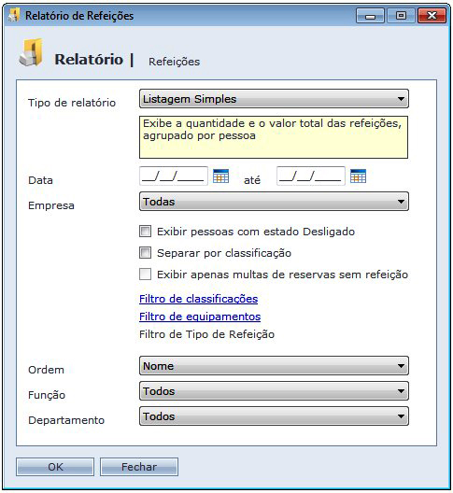
Task: Click the title bar application icon
Action: pyautogui.click(x=14, y=15)
